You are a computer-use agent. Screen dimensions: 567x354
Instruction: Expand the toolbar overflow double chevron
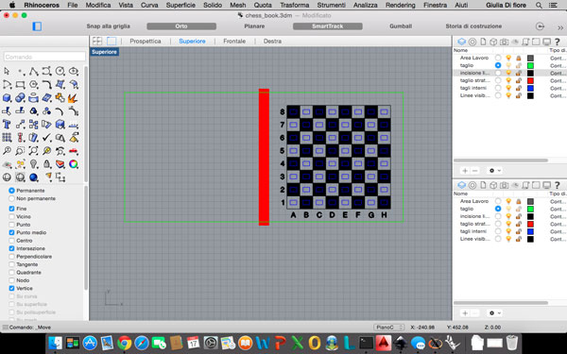click(560, 27)
